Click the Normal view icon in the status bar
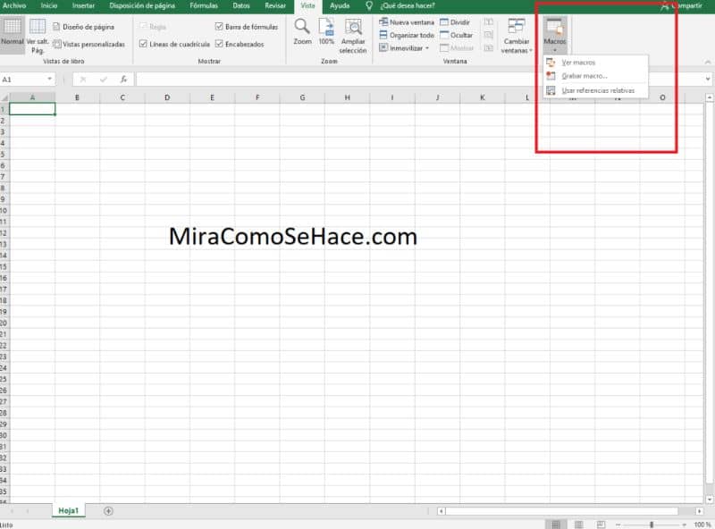This screenshot has width=715, height=529. [556, 525]
